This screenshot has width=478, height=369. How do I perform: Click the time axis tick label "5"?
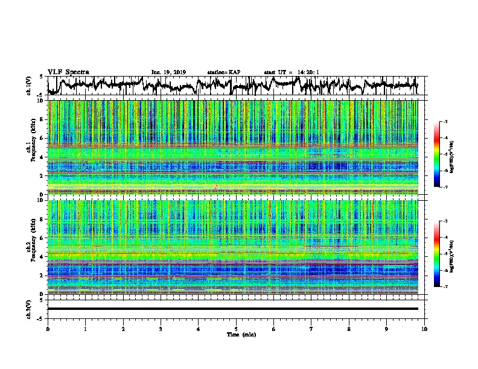pos(236,329)
